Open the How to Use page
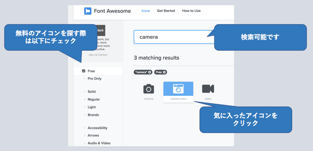Image resolution: width=313 pixels, height=151 pixels. coord(191,11)
